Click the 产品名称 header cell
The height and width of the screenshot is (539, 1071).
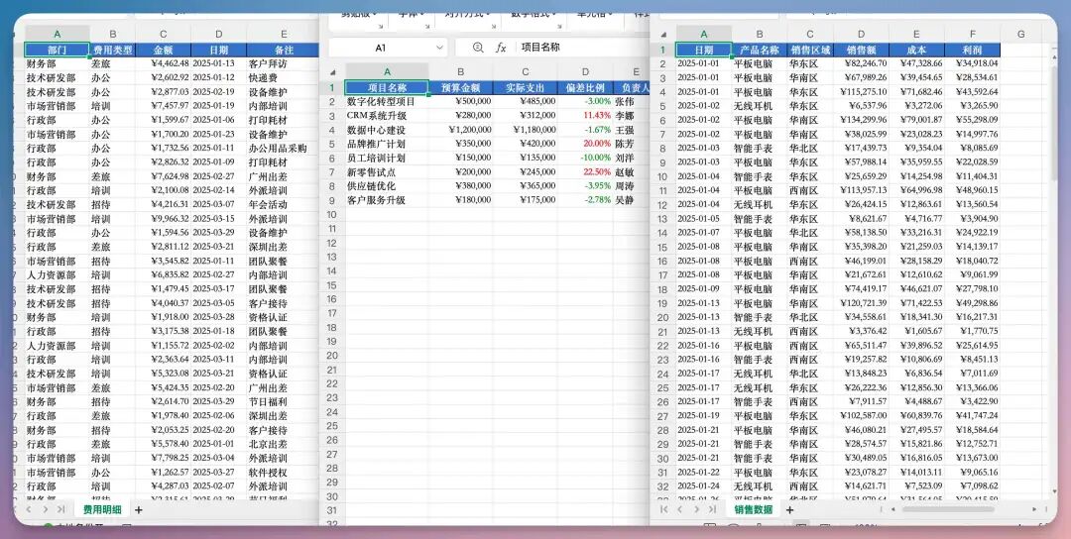click(x=759, y=50)
